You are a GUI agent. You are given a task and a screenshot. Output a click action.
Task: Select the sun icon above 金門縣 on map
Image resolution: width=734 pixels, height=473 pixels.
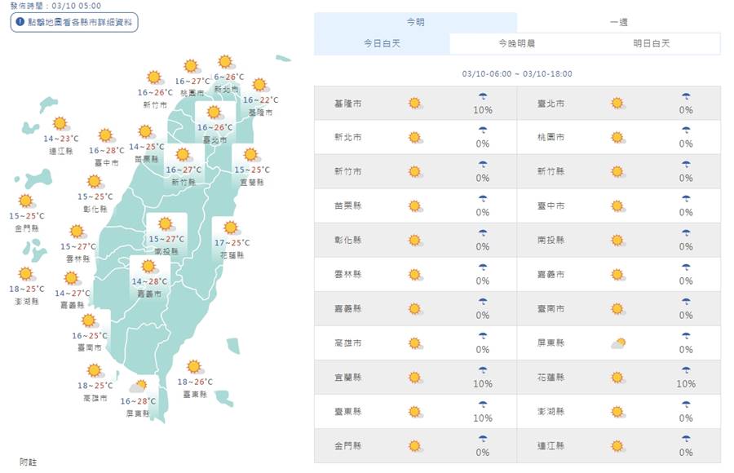[x=26, y=201]
